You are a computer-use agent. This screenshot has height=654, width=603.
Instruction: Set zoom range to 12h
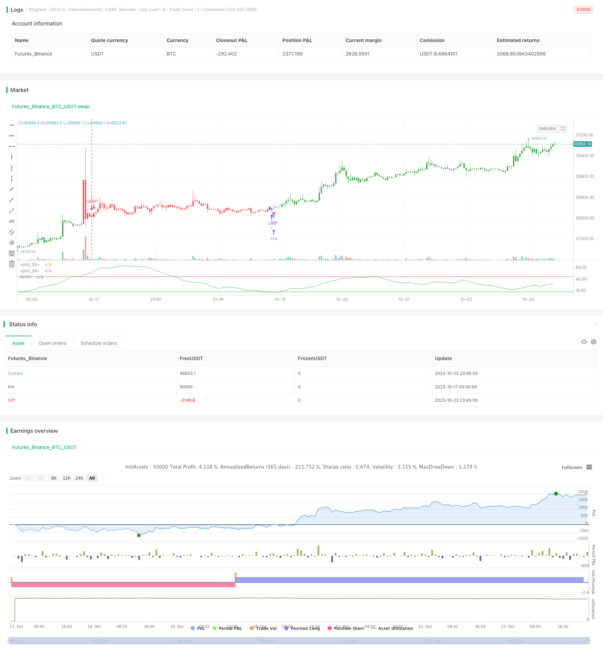coord(67,478)
